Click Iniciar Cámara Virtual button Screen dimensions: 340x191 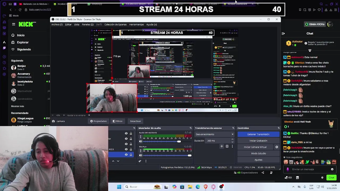255,147
